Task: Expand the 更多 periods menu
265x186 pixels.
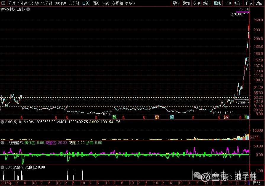Action: coord(130,3)
